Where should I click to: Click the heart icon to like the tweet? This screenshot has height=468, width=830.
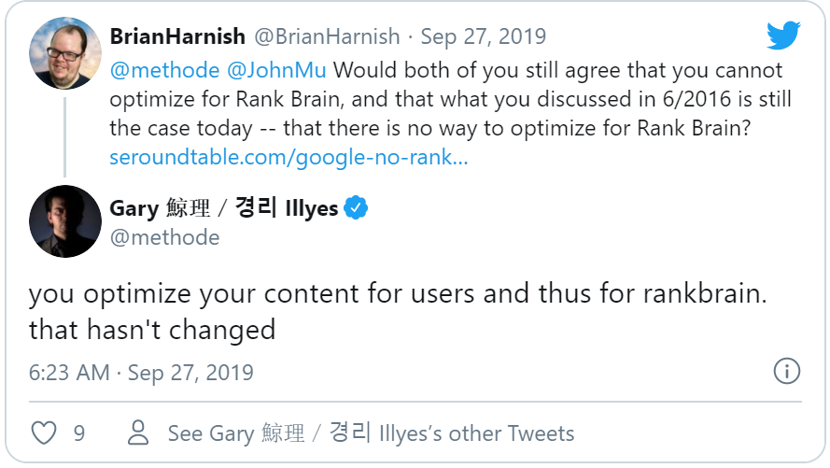pos(44,433)
